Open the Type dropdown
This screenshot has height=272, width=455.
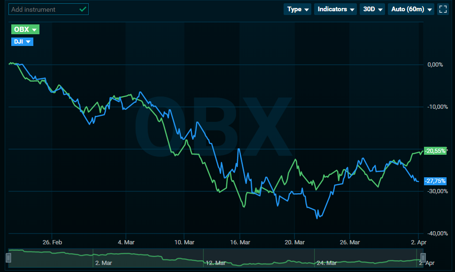tap(297, 9)
